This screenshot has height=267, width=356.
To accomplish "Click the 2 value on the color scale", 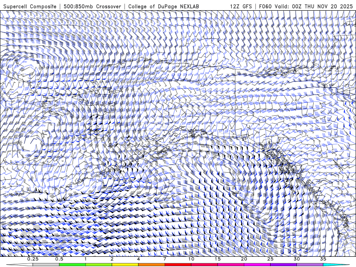I will coord(112,259).
